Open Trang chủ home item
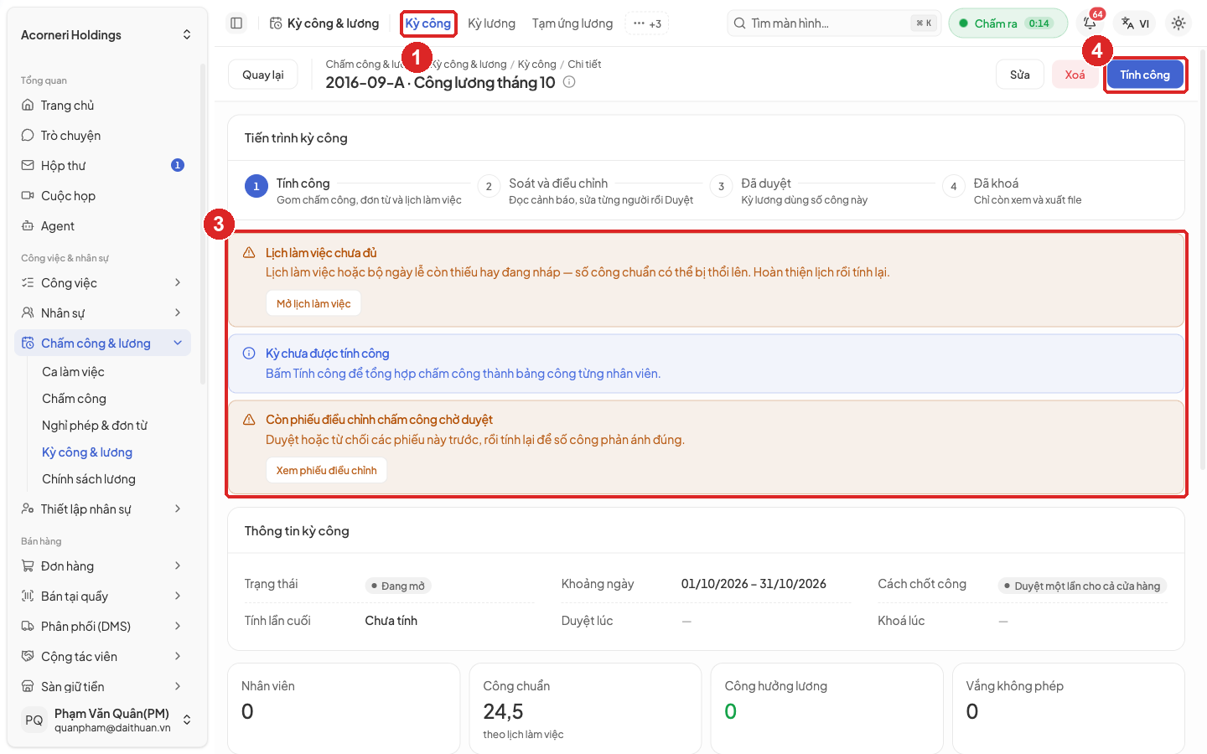Viewport: 1207px width, 754px height. 103,106
